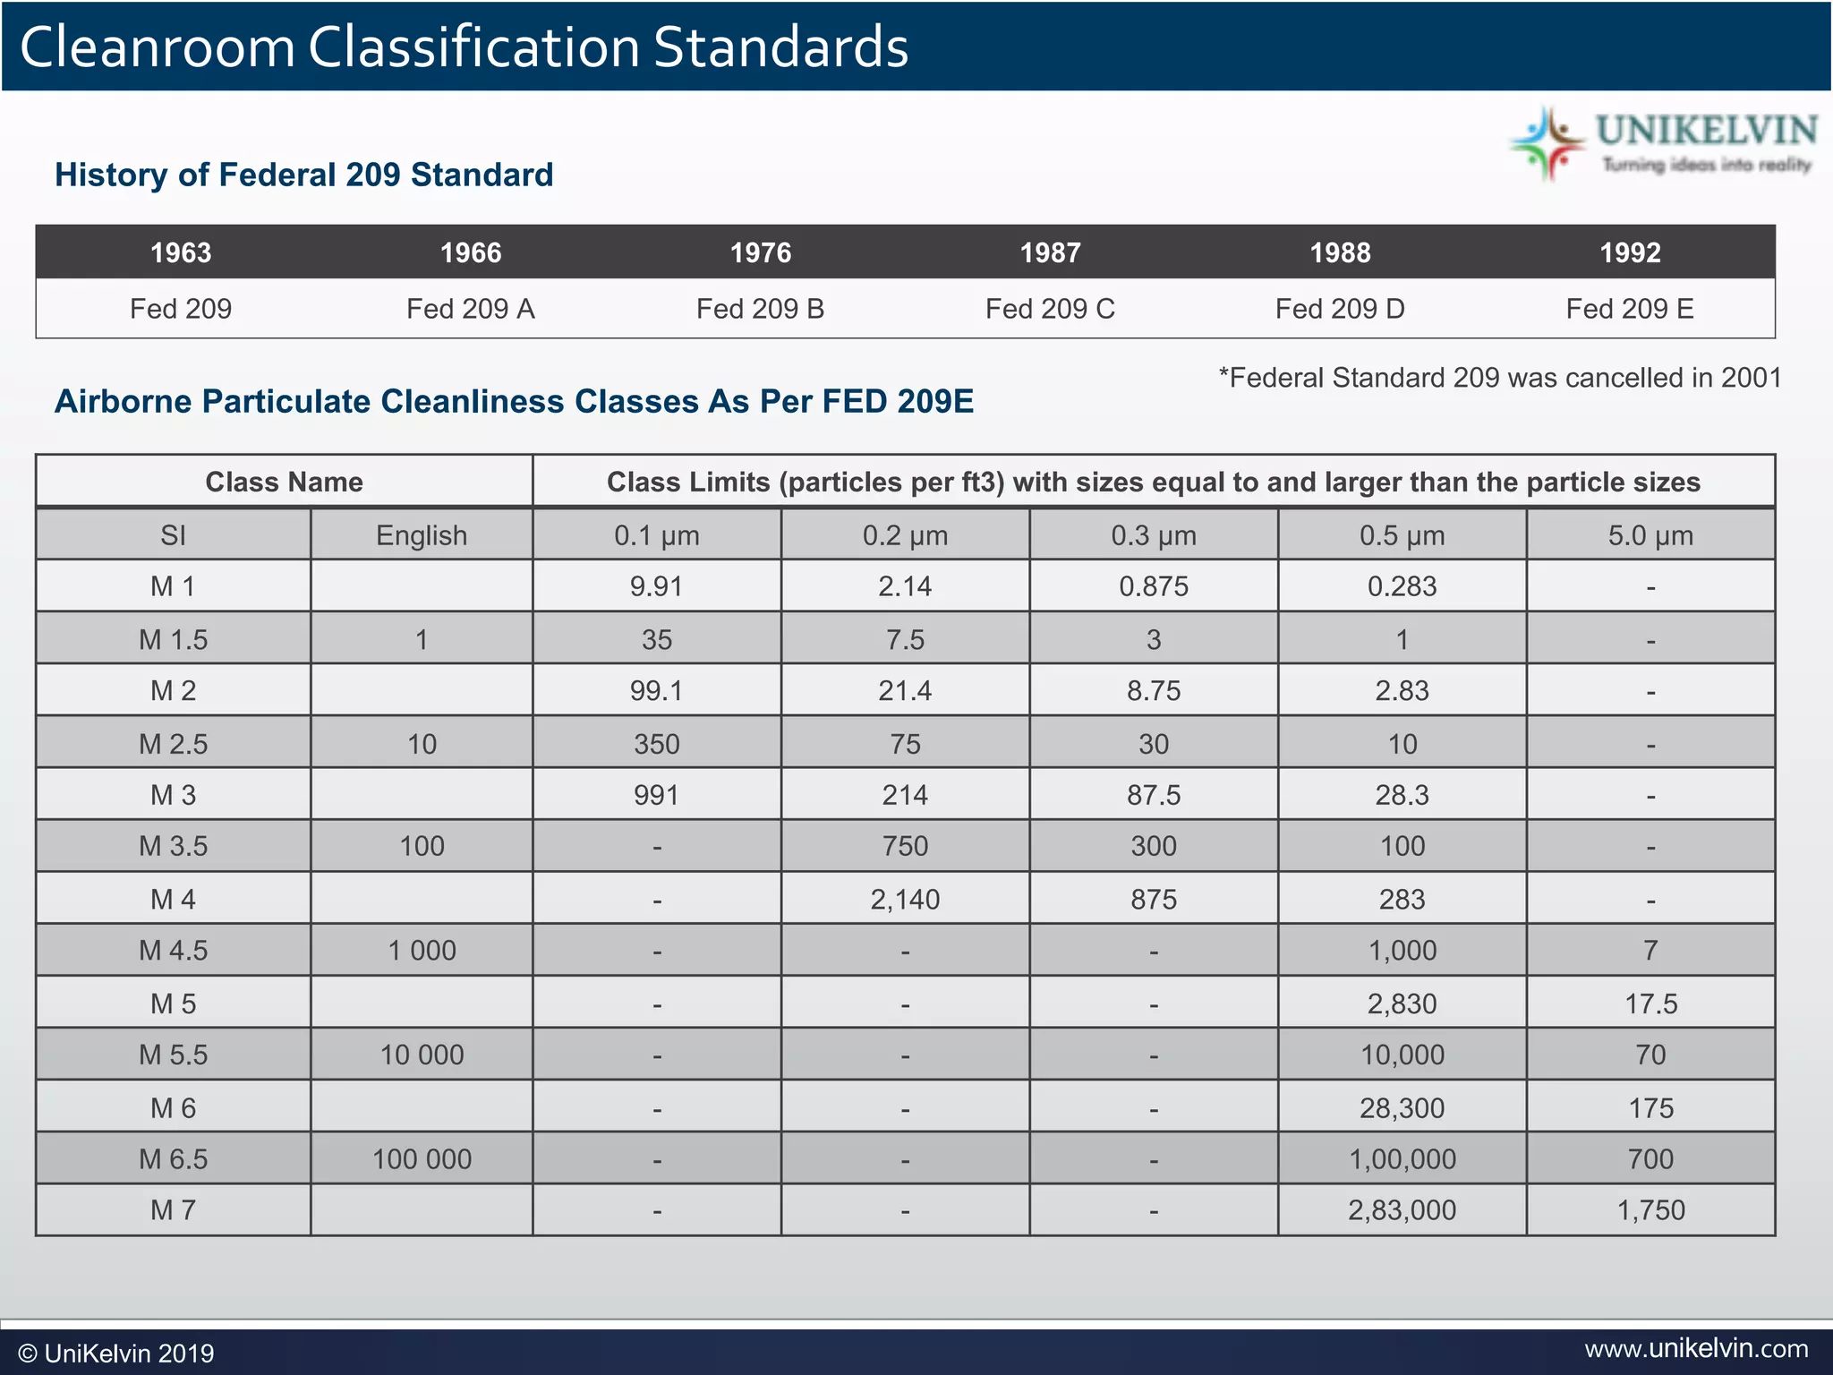The width and height of the screenshot is (1833, 1375).
Task: Click the 9.91 value in M 1 row
Action: pyautogui.click(x=657, y=586)
